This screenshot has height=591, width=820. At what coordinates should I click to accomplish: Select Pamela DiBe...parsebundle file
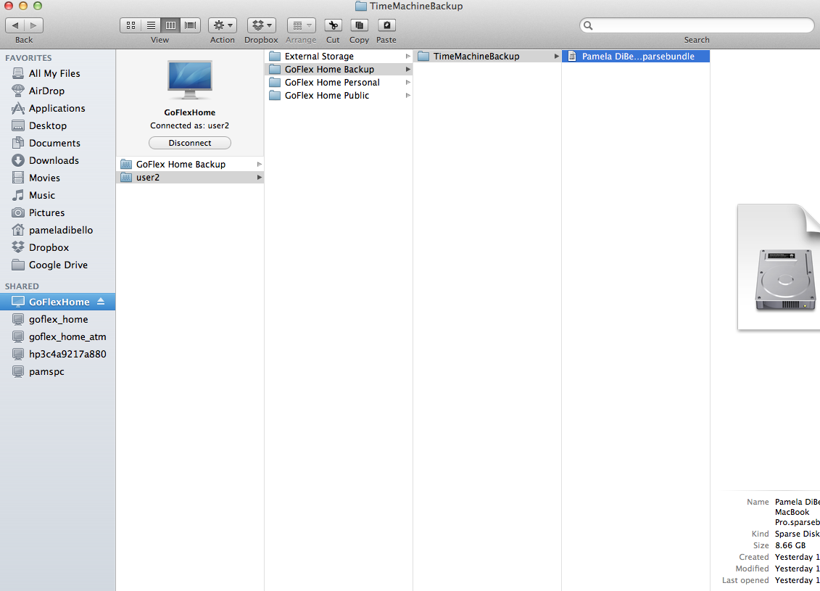tap(636, 56)
